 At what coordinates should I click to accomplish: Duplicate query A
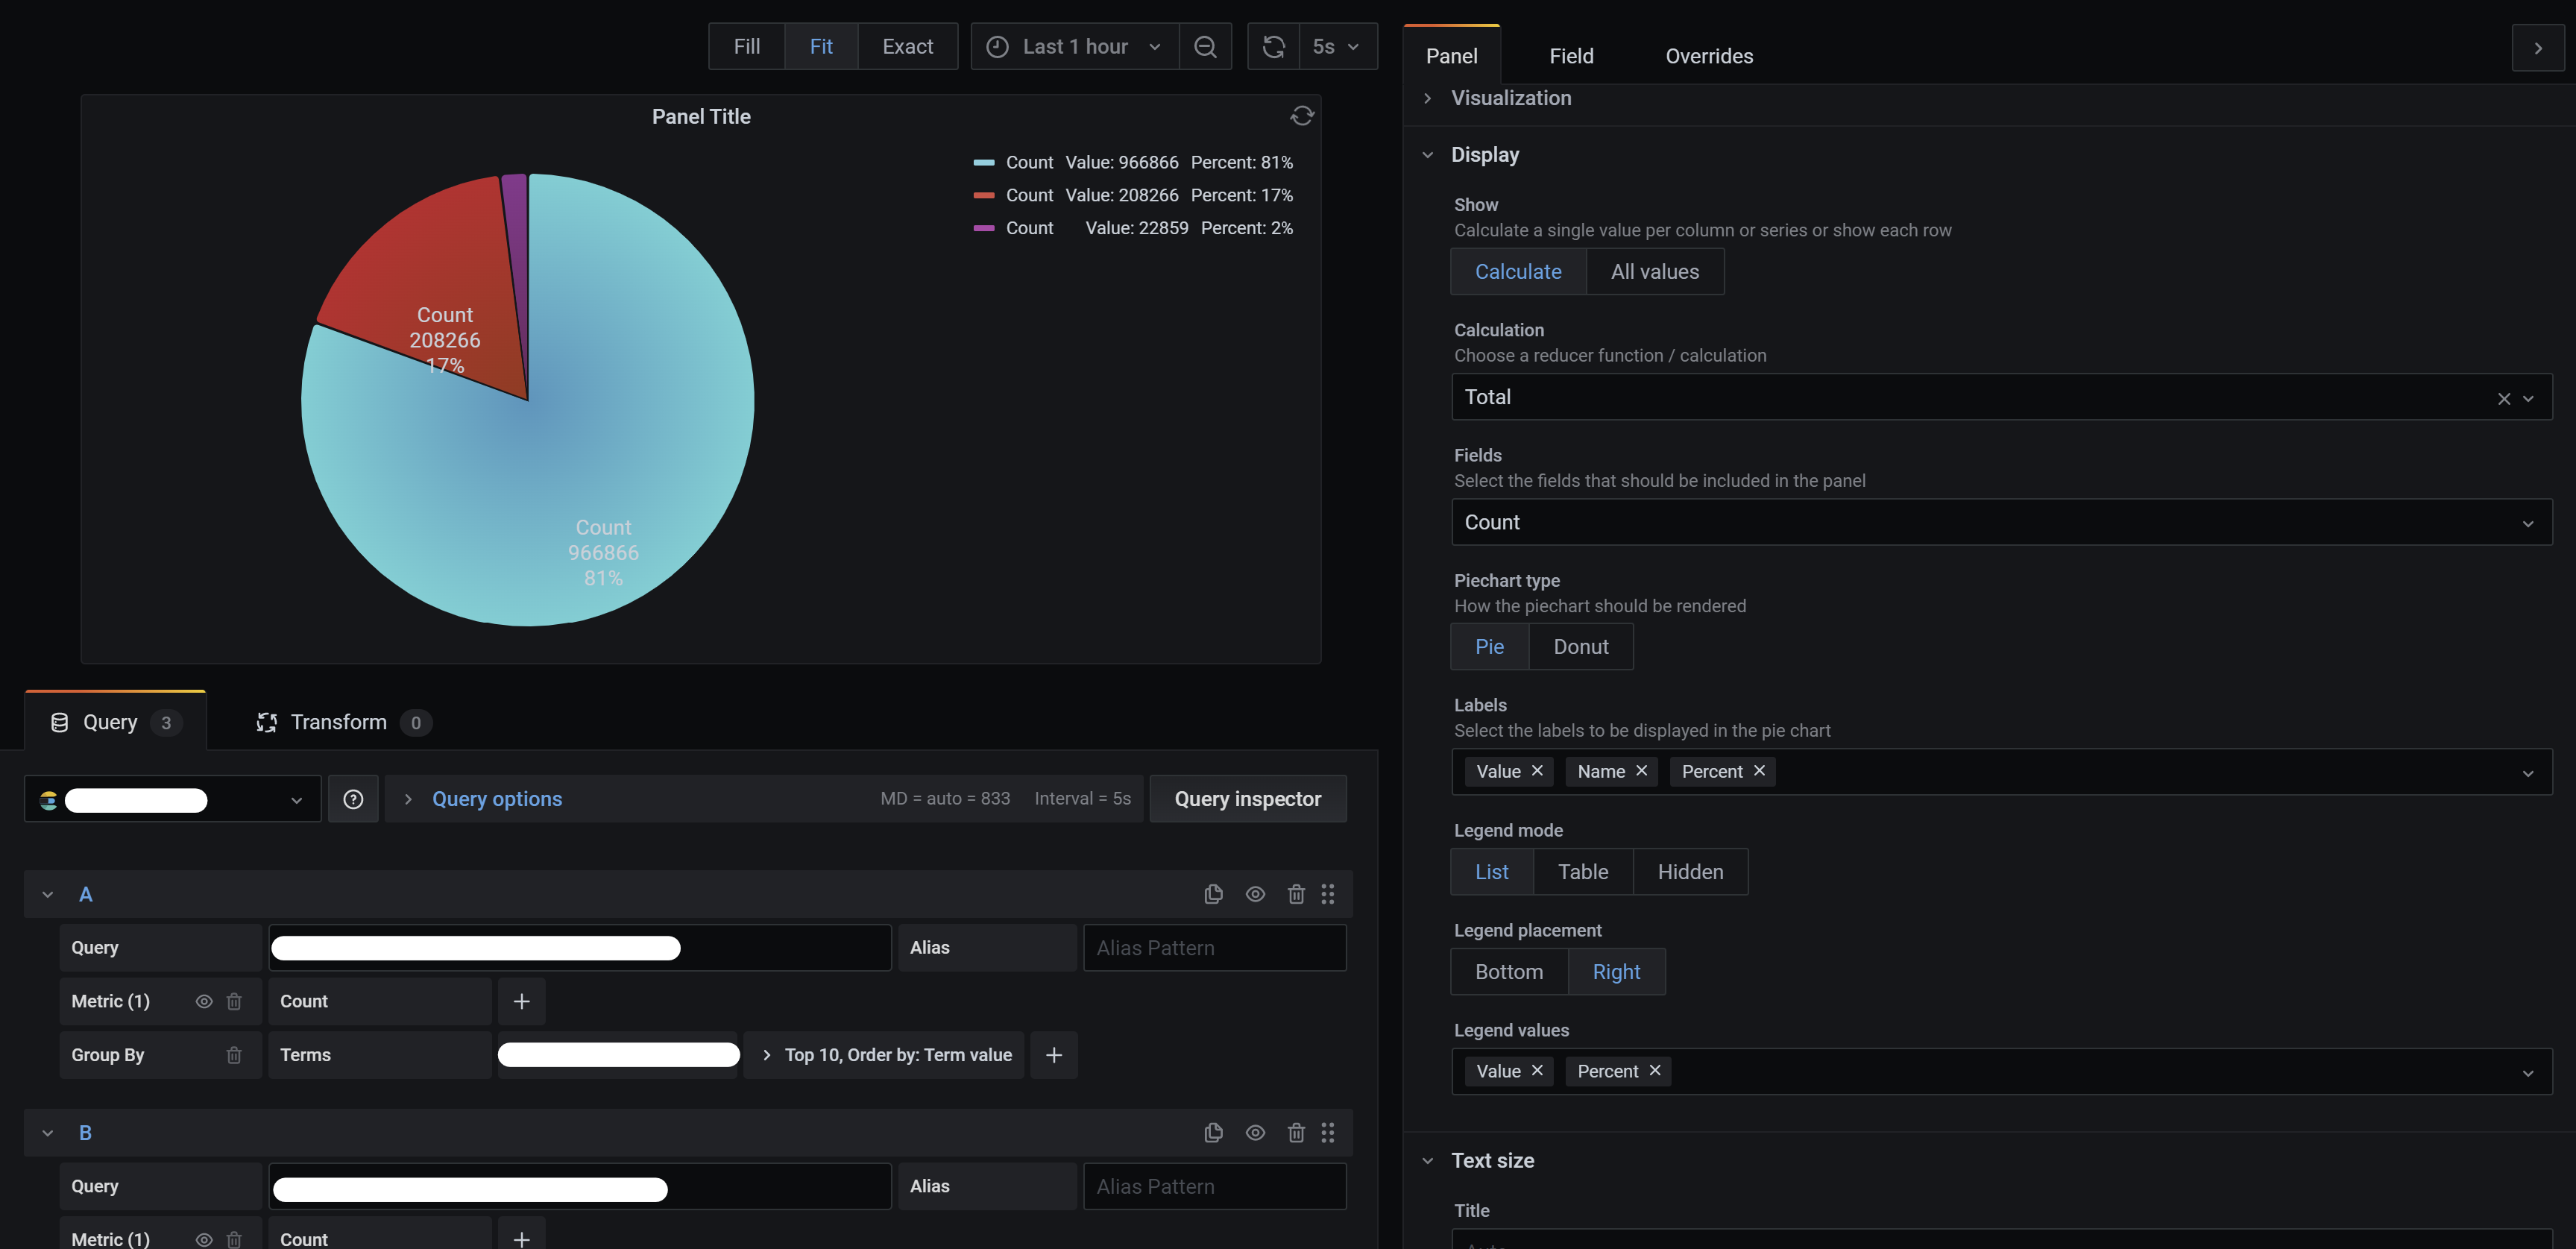[x=1213, y=893]
